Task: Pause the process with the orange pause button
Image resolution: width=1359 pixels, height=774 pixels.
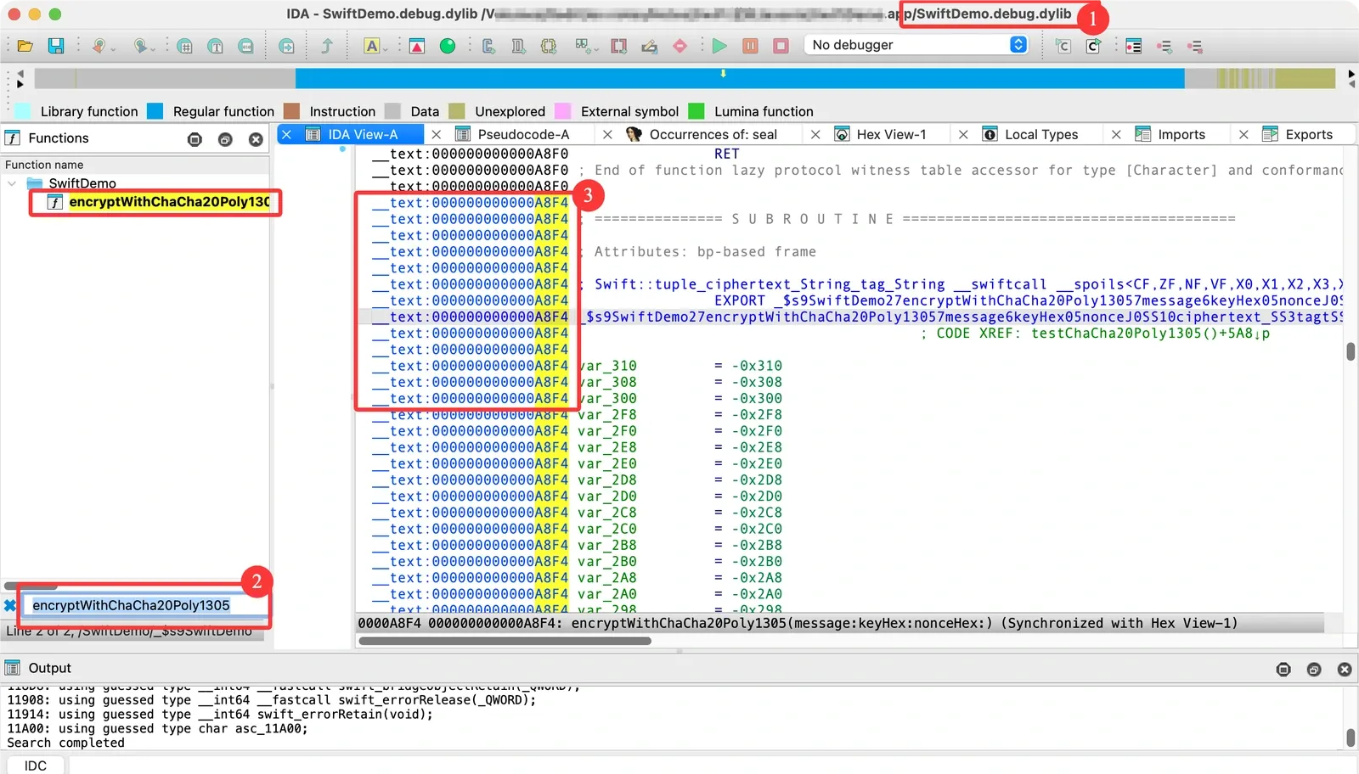Action: pyautogui.click(x=750, y=46)
